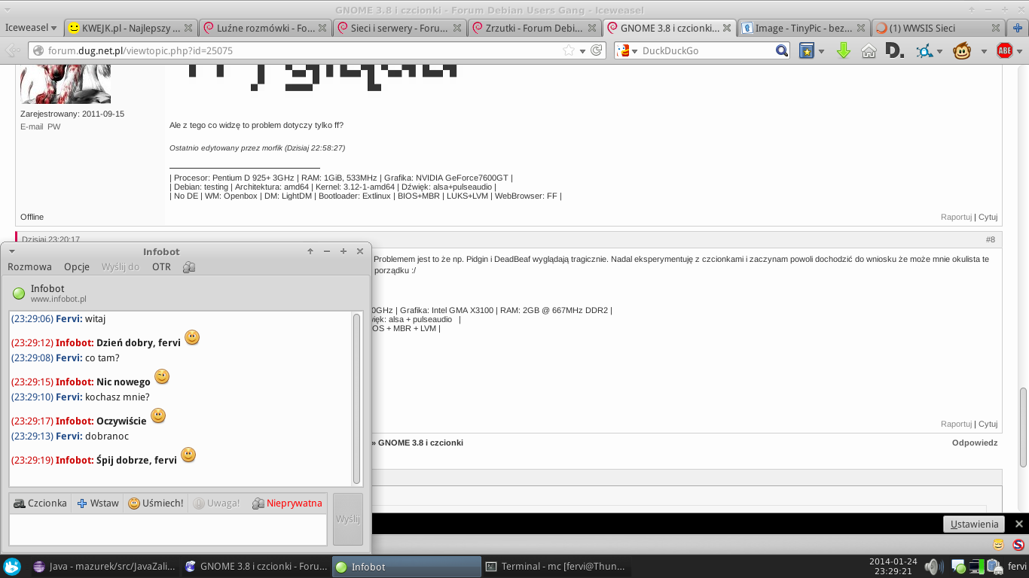The height and width of the screenshot is (578, 1029).
Task: Click the chat conversation vertical scrollbar
Action: pos(357,399)
